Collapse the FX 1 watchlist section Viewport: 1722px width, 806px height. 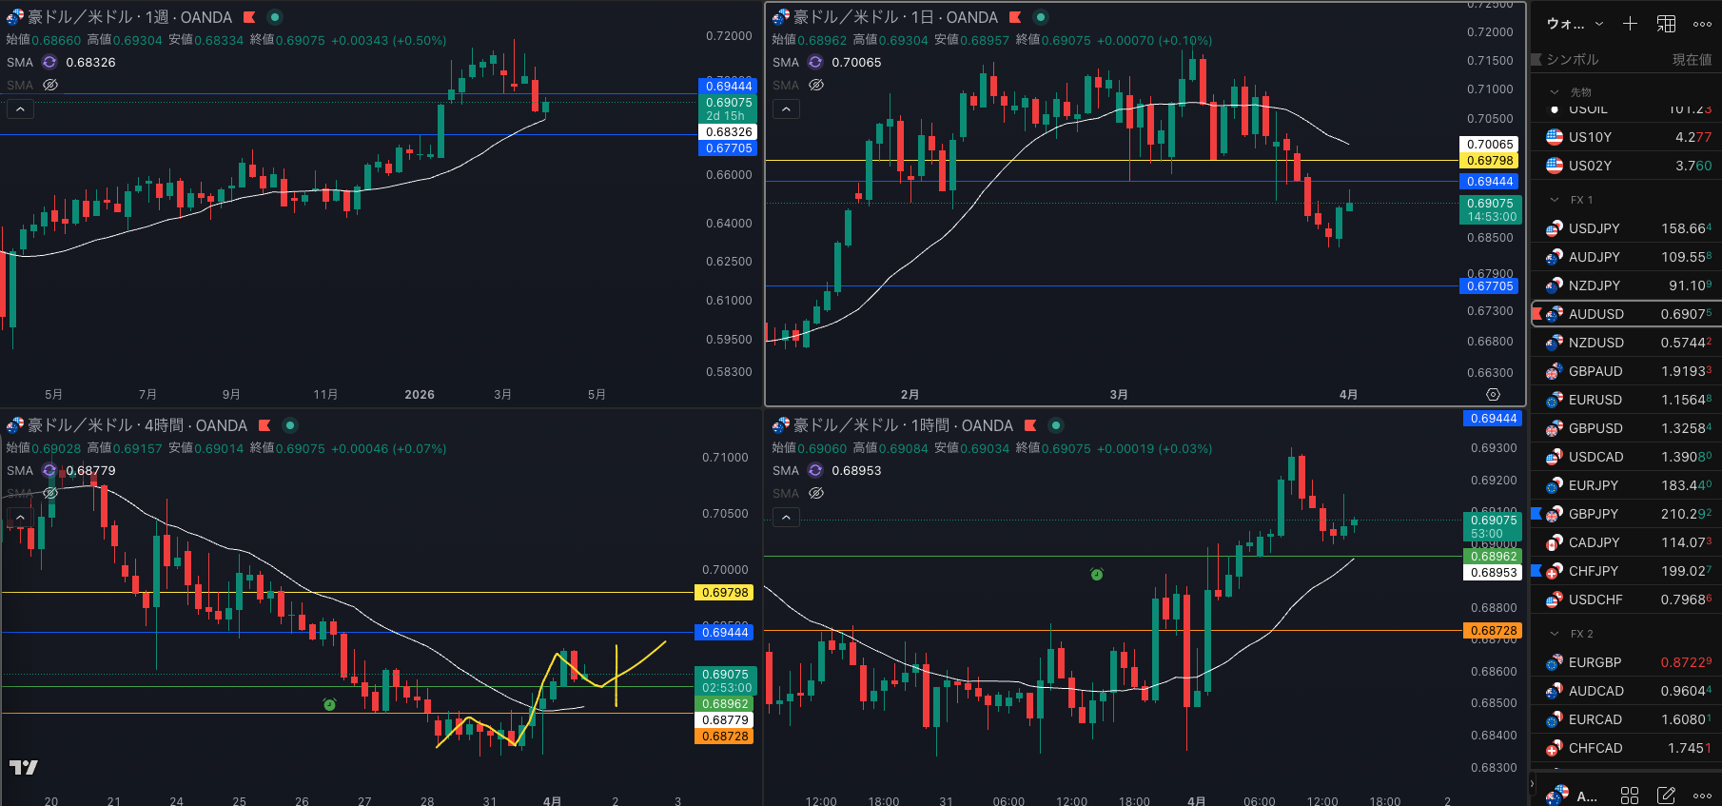pyautogui.click(x=1555, y=200)
